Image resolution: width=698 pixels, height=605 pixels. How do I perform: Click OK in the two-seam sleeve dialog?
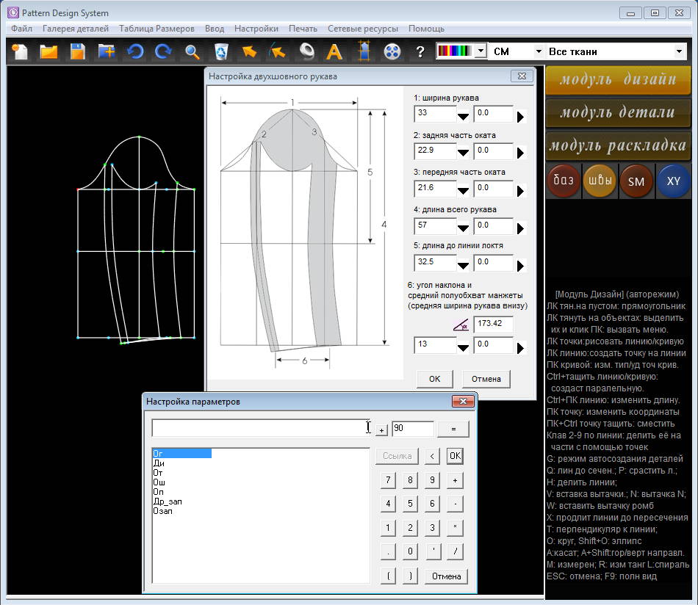click(x=434, y=379)
